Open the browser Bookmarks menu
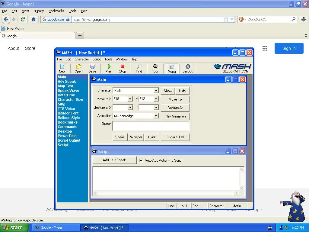Viewport: 309px width, 232px height. [56, 11]
